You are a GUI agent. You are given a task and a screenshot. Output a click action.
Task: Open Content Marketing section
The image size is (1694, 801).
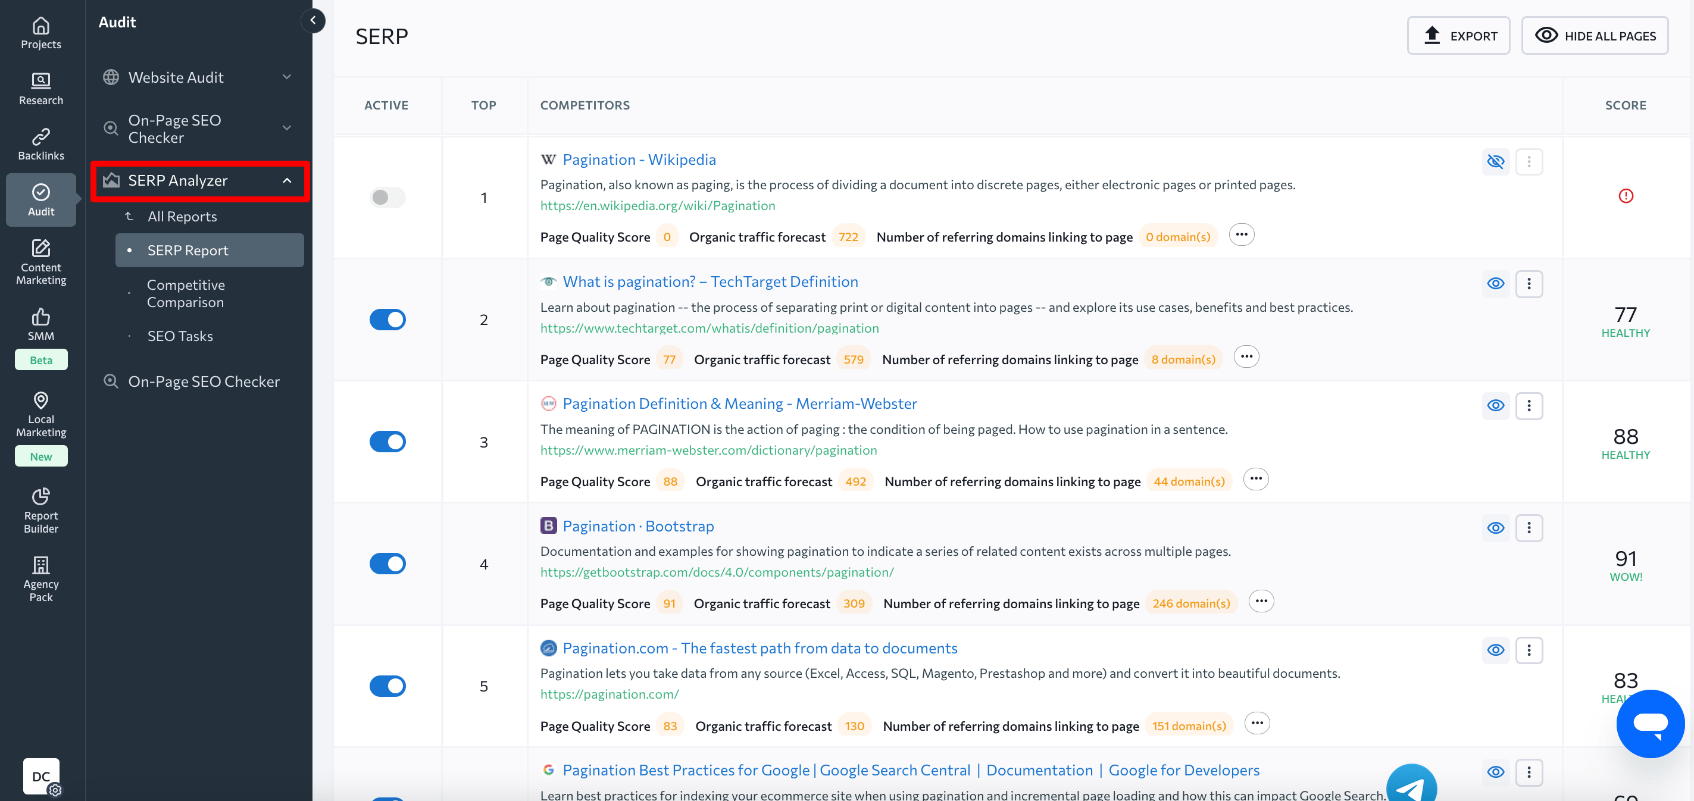(40, 262)
